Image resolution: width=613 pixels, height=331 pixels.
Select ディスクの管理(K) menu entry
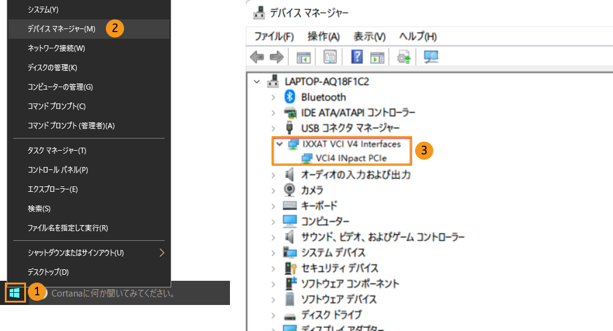pos(89,68)
